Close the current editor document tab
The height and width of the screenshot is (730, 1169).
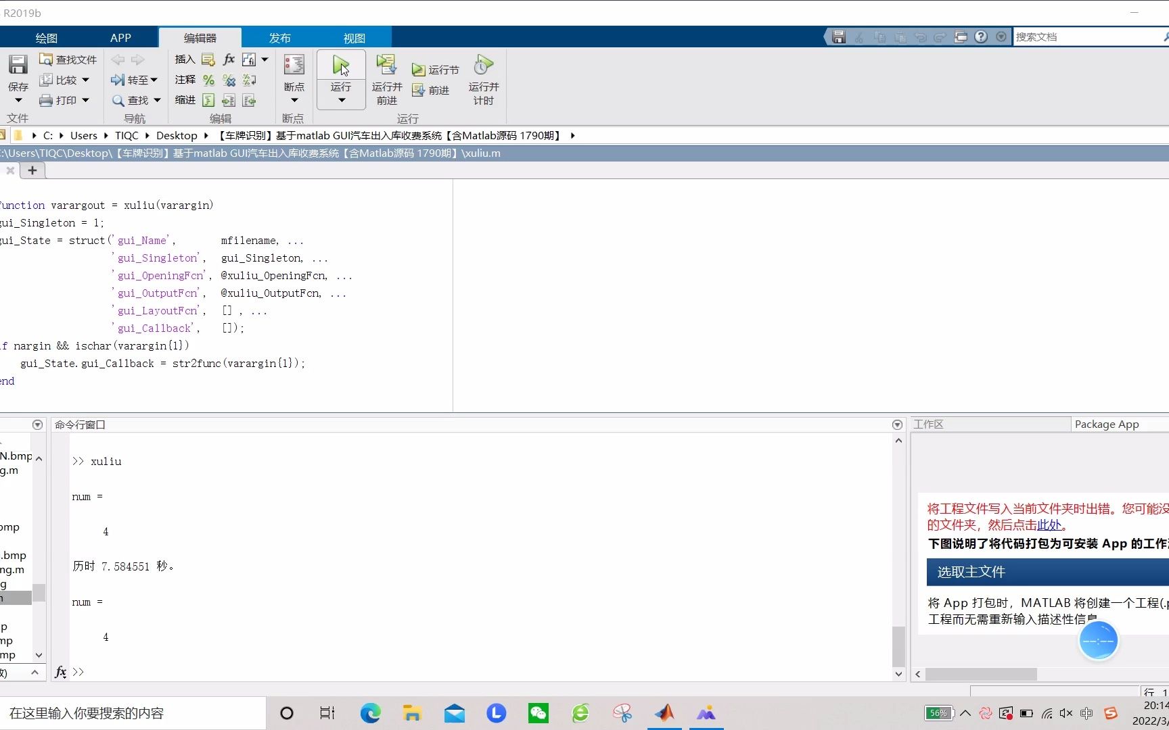[10, 170]
